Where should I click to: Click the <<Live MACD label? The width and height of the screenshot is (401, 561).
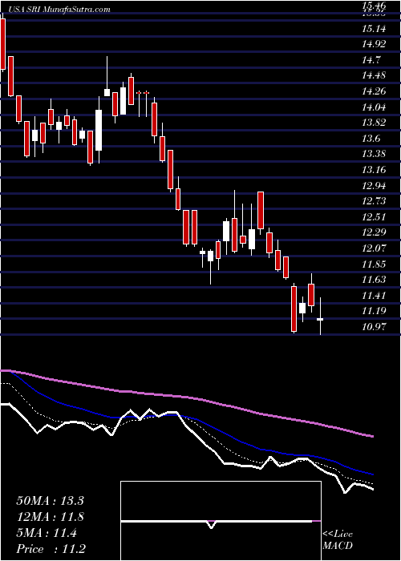click(338, 540)
